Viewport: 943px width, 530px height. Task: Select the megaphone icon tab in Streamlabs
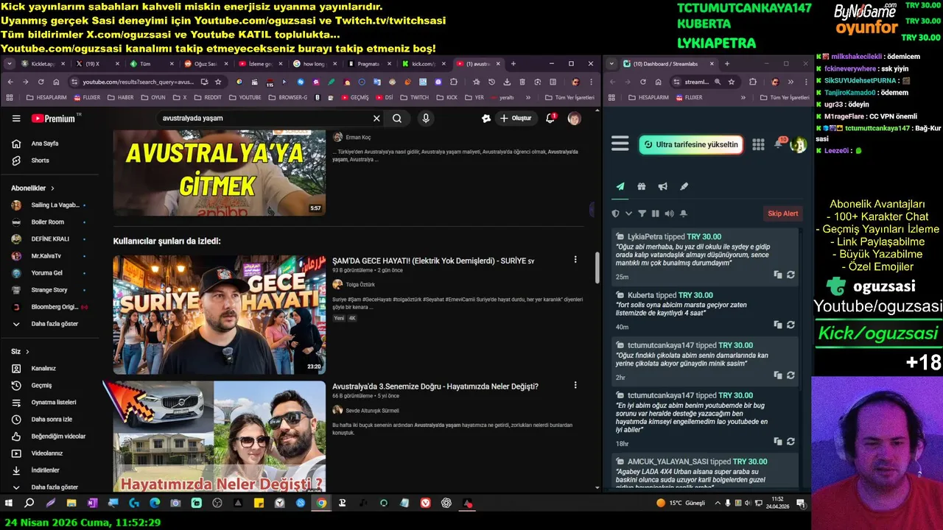pyautogui.click(x=663, y=187)
